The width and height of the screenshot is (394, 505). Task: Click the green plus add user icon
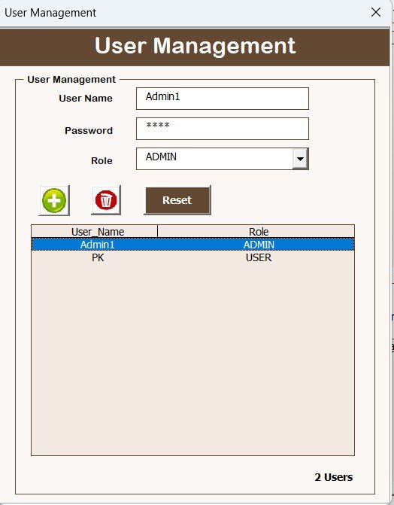tap(54, 200)
